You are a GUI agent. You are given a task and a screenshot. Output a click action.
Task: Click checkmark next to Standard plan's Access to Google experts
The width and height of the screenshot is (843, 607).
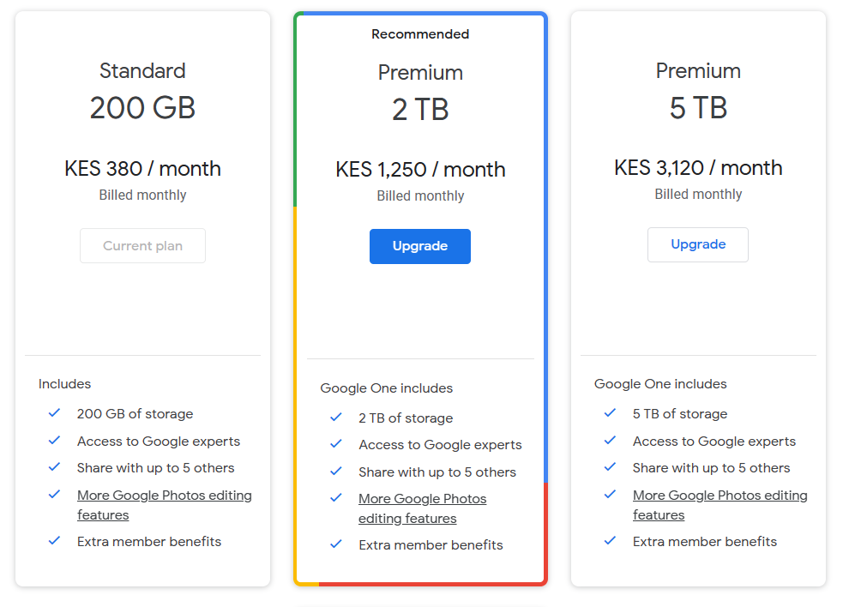(54, 441)
